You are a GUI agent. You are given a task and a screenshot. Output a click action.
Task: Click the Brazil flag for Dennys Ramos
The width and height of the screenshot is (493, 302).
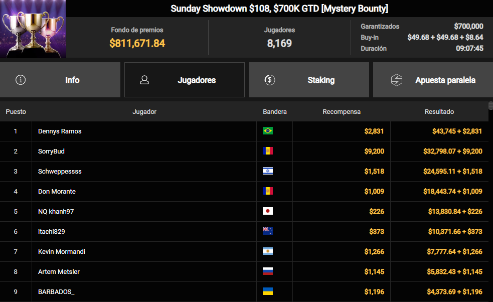pyautogui.click(x=268, y=130)
